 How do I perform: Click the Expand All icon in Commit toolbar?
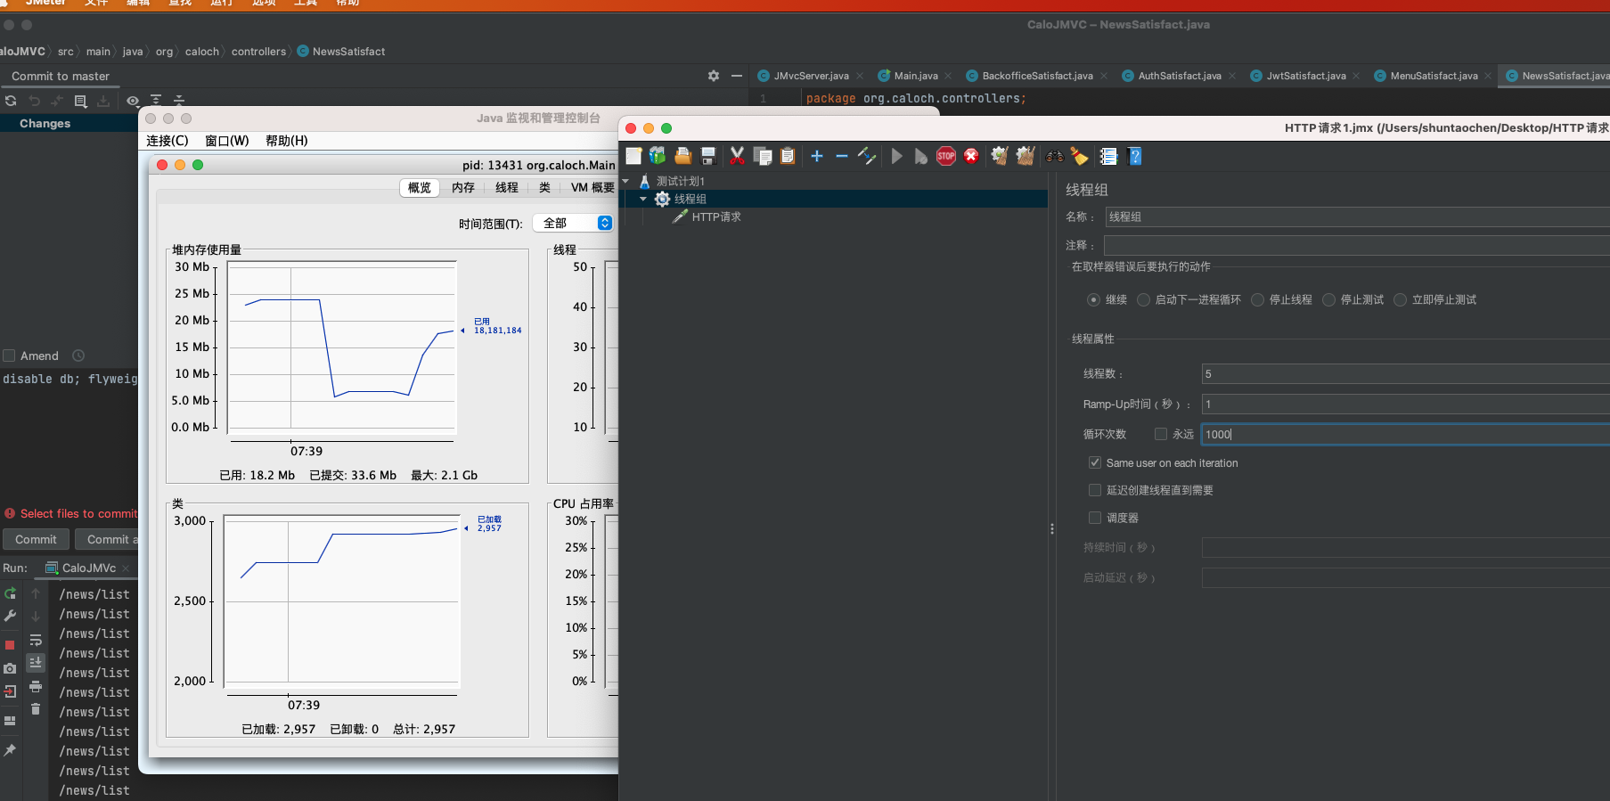156,101
